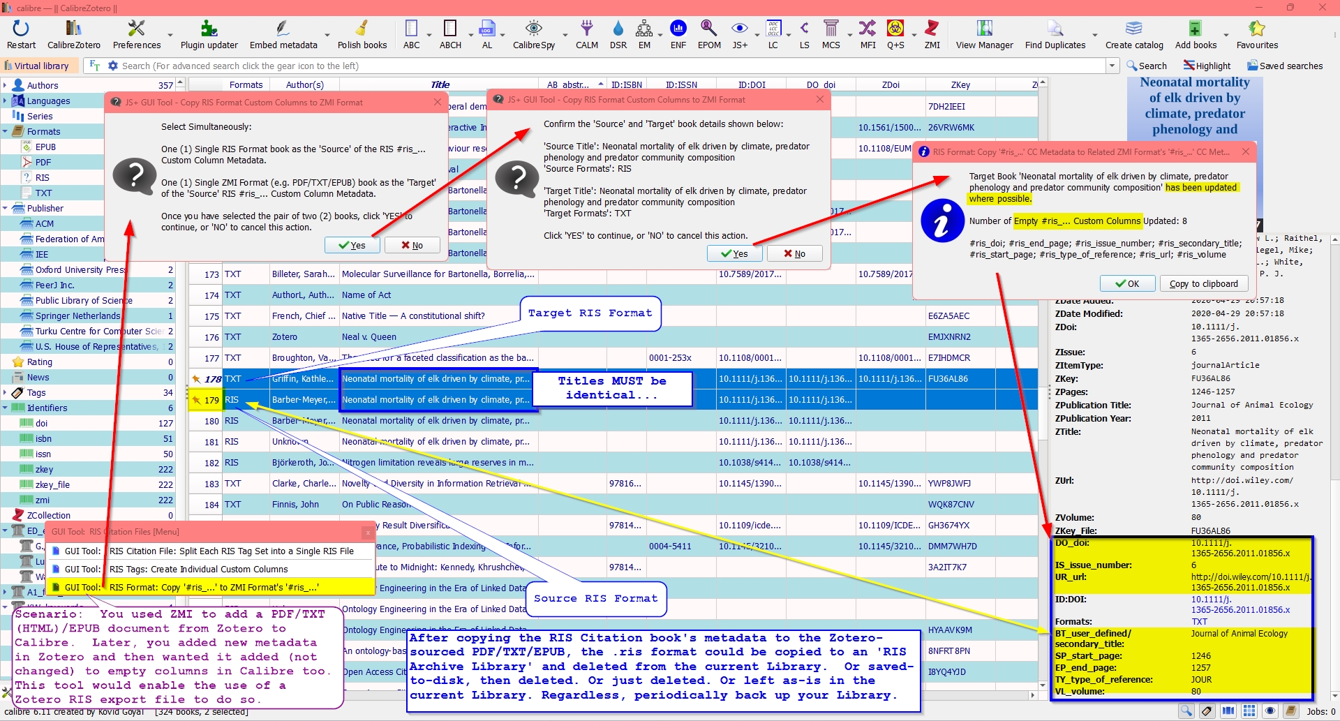Choose 'RIS Tags: Create Individual Custom Columns'
This screenshot has height=721, width=1340.
coord(210,569)
